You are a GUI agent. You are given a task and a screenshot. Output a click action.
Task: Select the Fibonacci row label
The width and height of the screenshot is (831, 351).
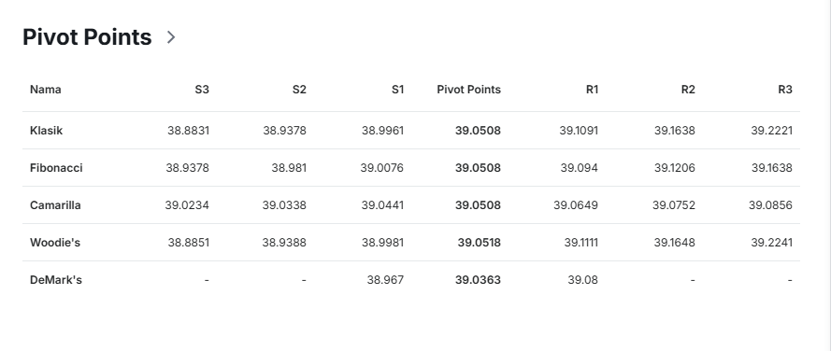56,168
